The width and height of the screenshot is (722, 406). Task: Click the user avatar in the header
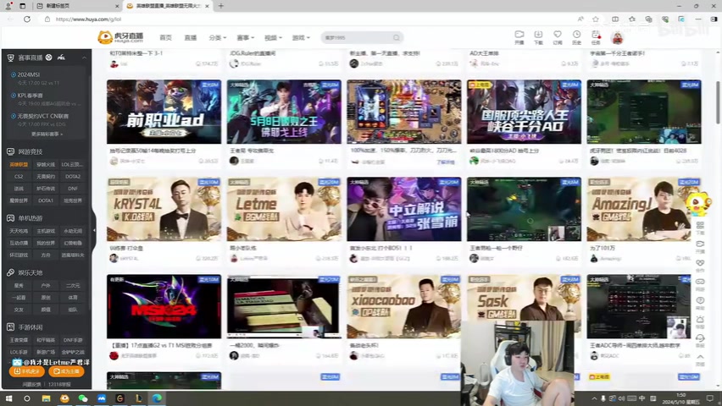(x=618, y=38)
